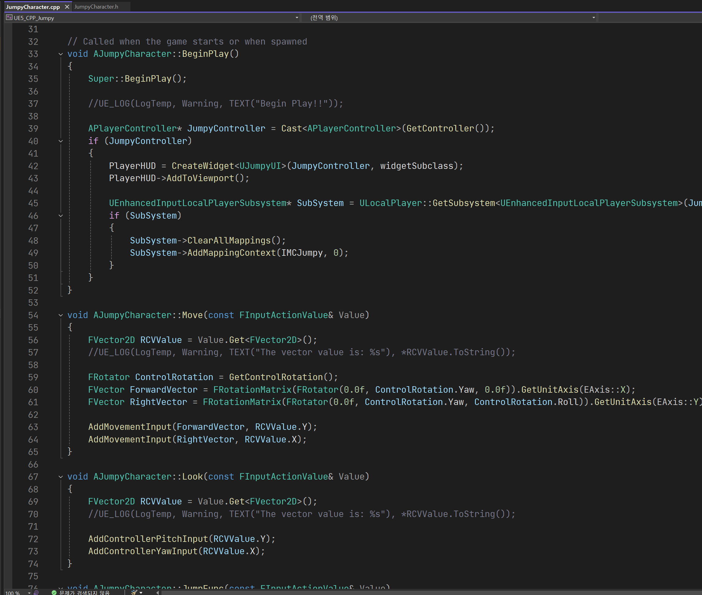
Task: Click the code cleanup broom icon
Action: click(x=134, y=593)
